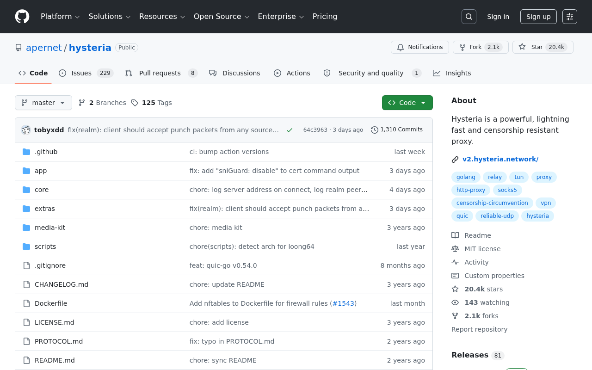Expand the Resources menu
Viewport: 592px width, 370px height.
162,17
